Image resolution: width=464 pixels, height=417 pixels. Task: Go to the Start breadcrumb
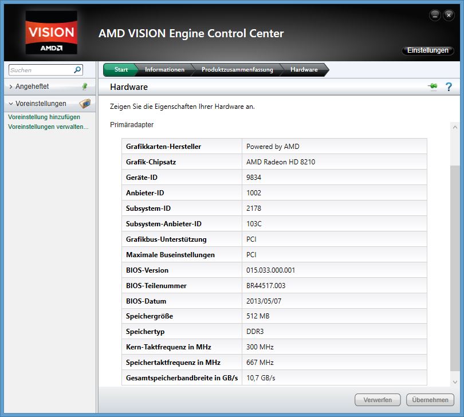[x=121, y=69]
